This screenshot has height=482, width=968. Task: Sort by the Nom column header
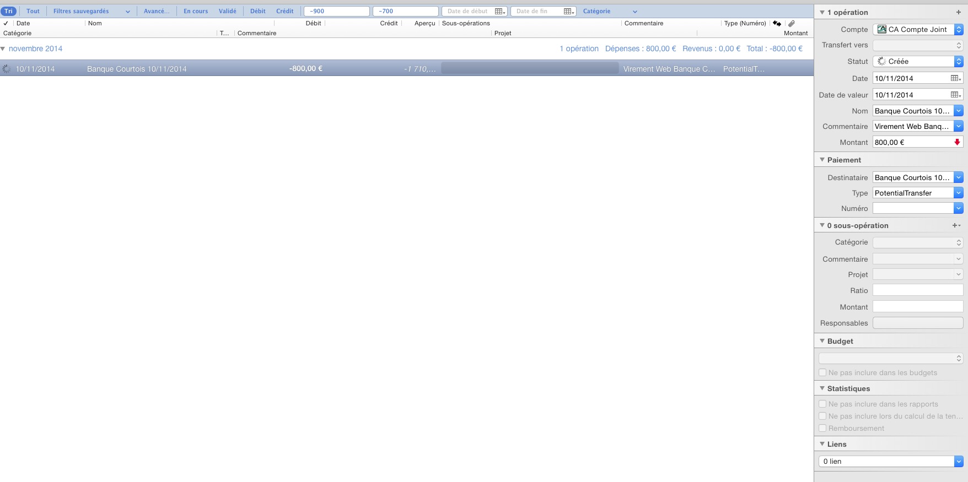click(95, 23)
